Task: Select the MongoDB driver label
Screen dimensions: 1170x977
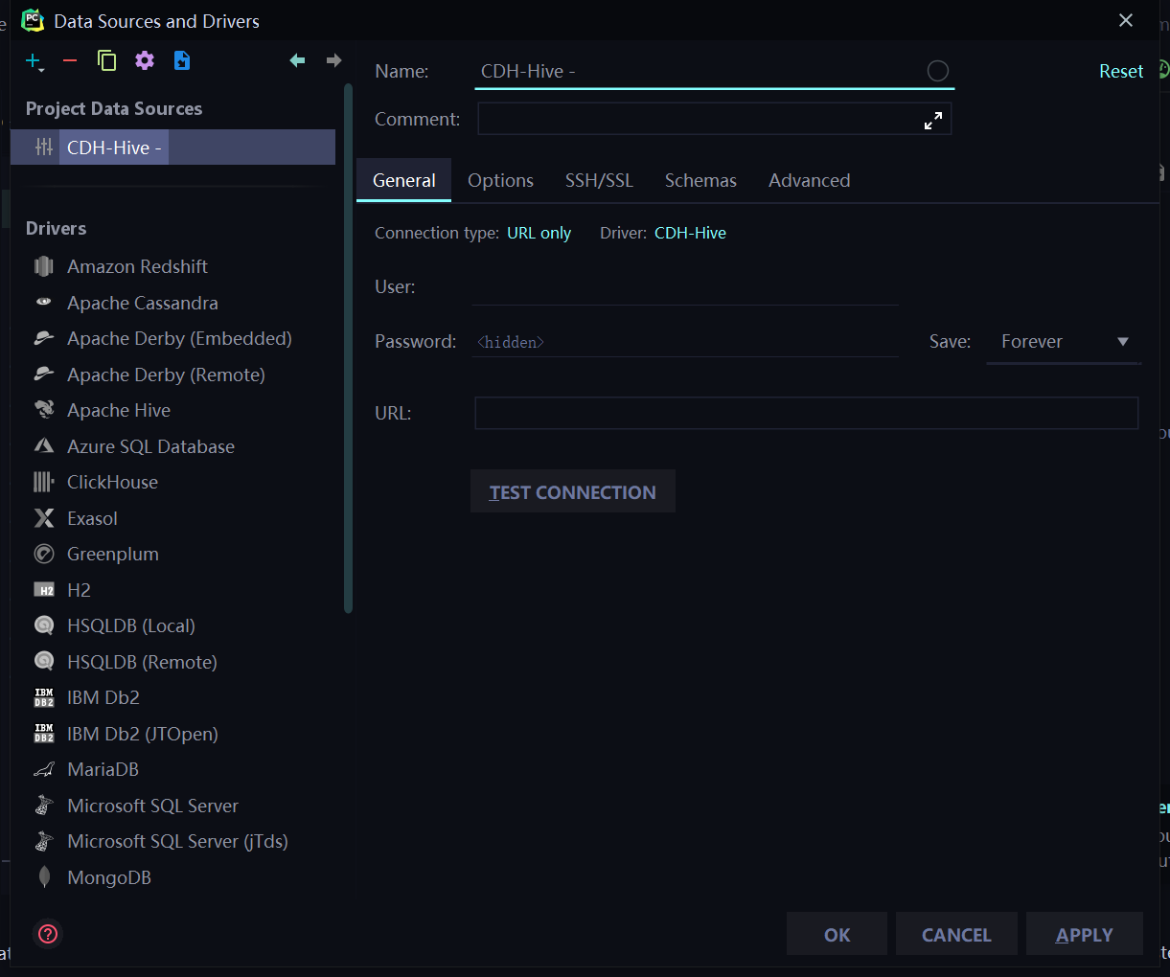Action: [109, 877]
